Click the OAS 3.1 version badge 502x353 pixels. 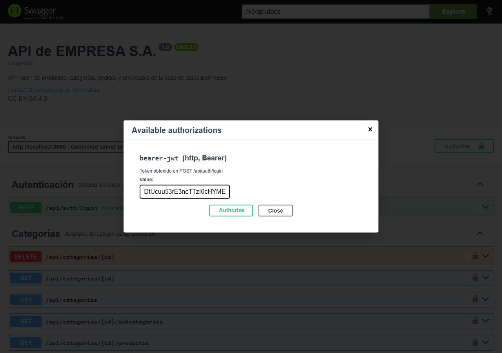coord(186,47)
